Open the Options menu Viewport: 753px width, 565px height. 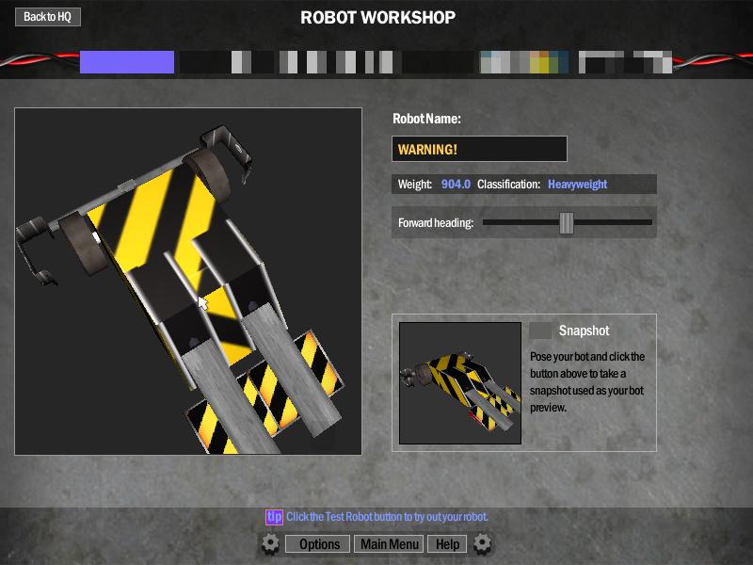[317, 544]
